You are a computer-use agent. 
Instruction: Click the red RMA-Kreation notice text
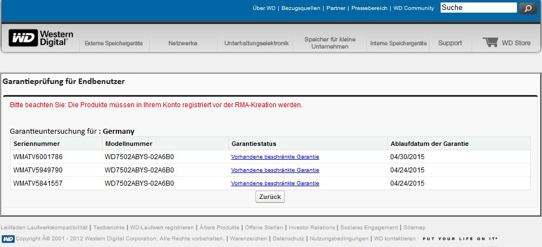(156, 105)
